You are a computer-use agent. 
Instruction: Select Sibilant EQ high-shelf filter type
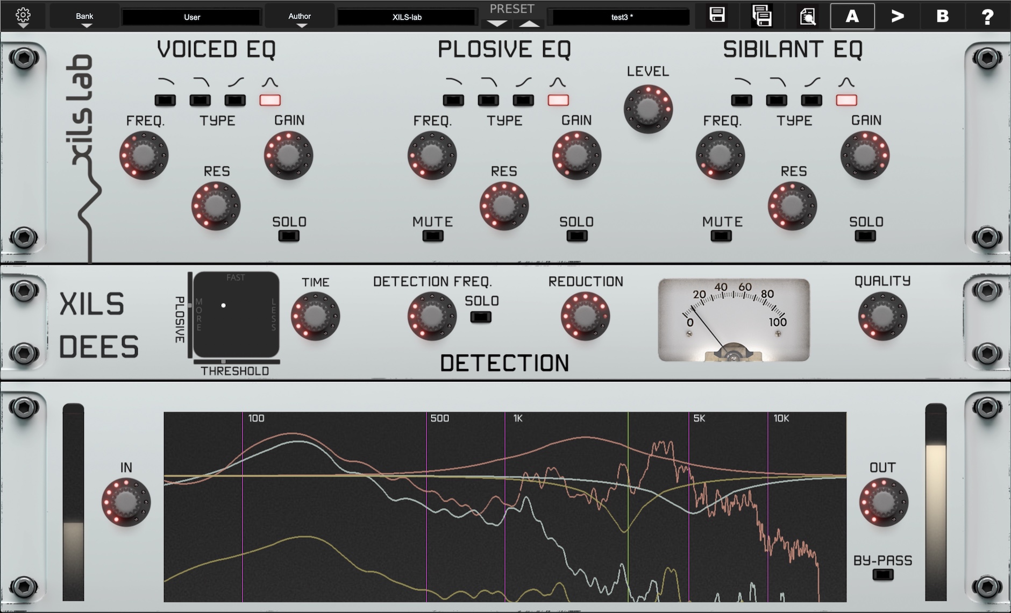pos(811,100)
